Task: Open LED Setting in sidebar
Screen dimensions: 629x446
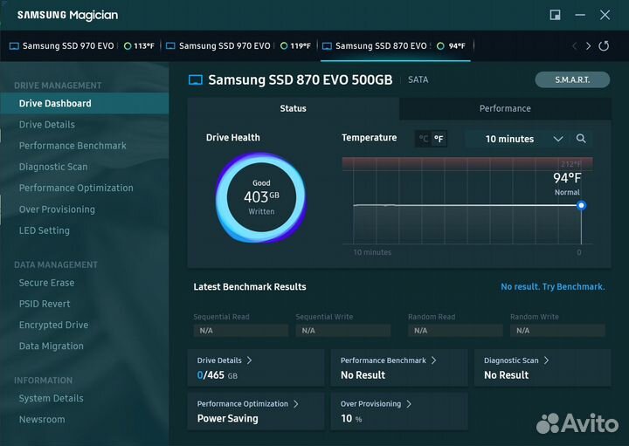Action: coord(45,230)
